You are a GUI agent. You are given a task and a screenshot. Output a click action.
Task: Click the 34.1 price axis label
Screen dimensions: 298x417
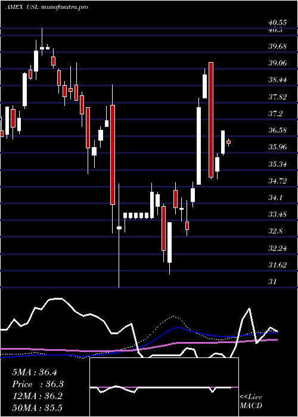click(x=275, y=198)
